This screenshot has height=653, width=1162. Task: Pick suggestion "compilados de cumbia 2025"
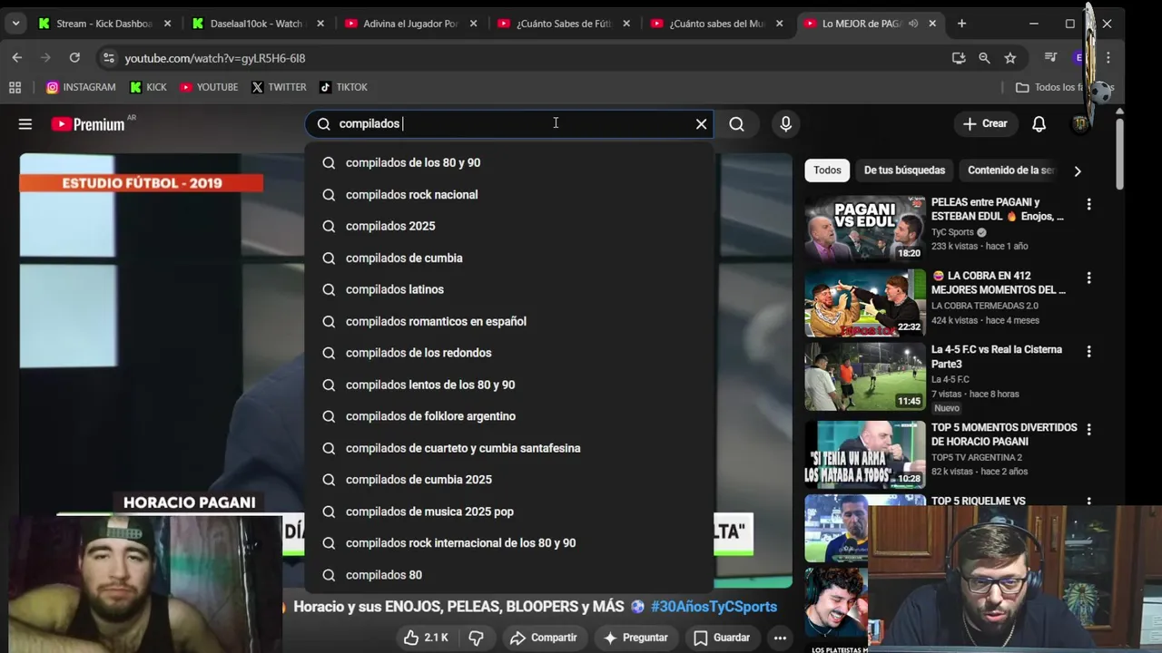509,480
